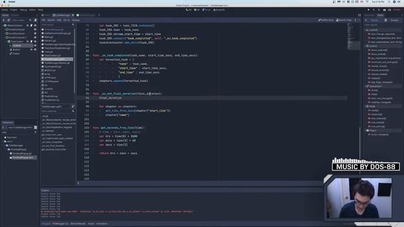
Task: Open the Editor menu
Action: point(32,10)
